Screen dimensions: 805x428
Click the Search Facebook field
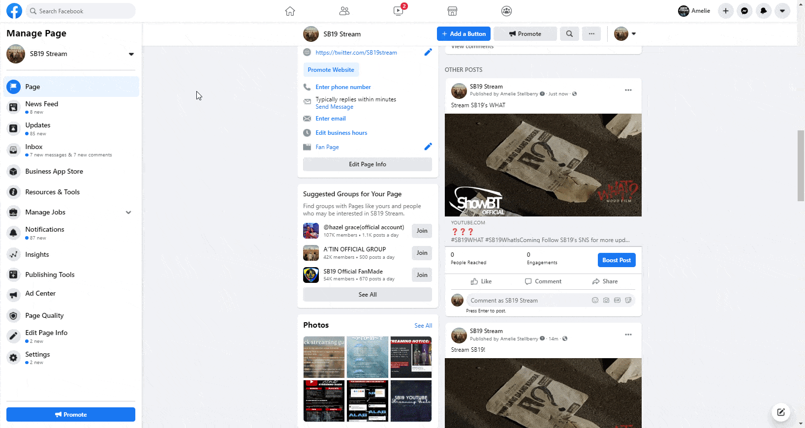pos(81,11)
